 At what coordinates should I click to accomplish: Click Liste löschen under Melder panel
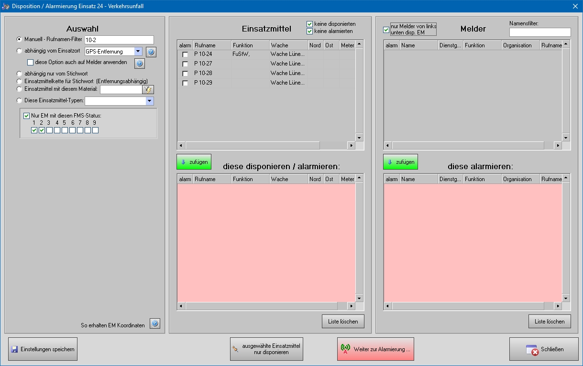[550, 322]
